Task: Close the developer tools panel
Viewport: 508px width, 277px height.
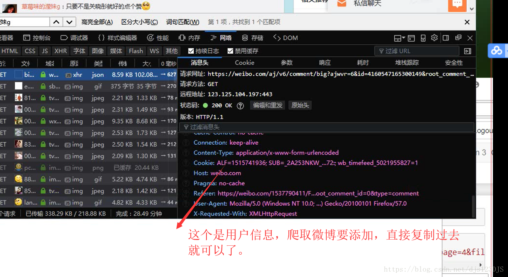Action: pos(470,38)
